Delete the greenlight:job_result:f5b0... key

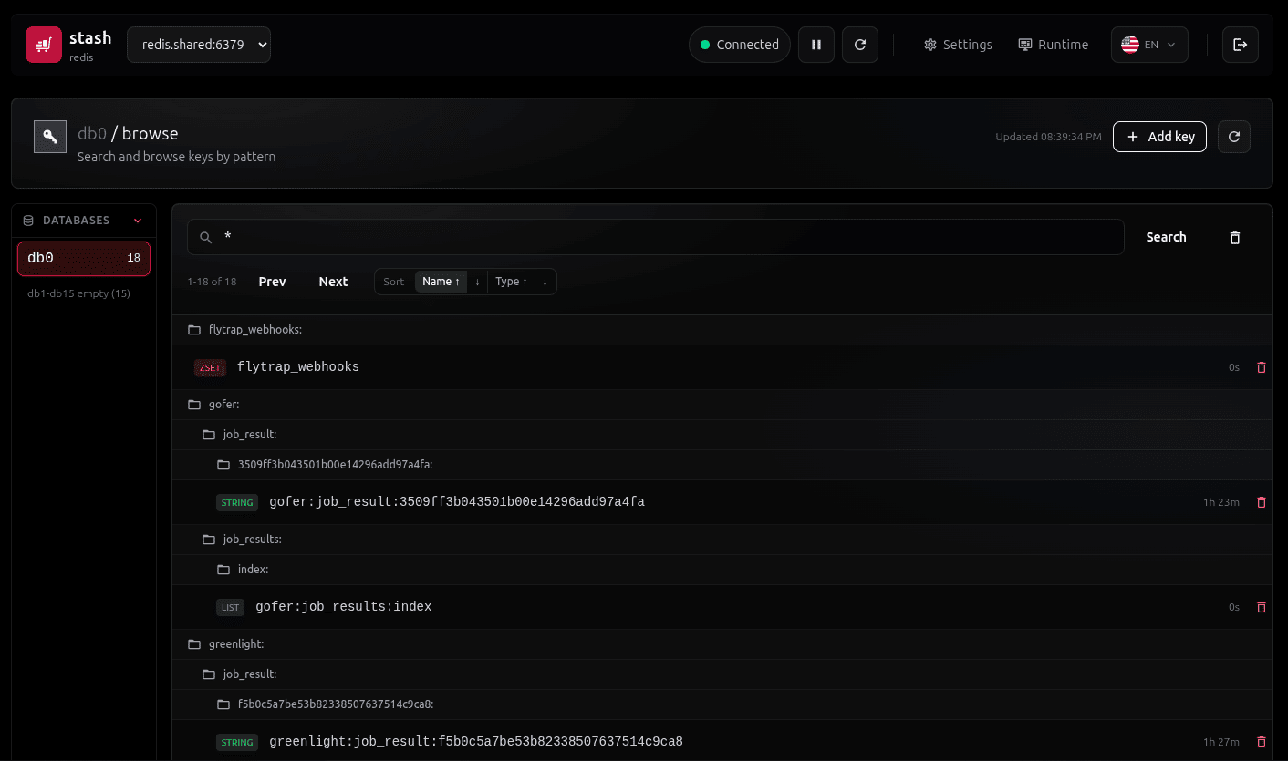(x=1262, y=742)
